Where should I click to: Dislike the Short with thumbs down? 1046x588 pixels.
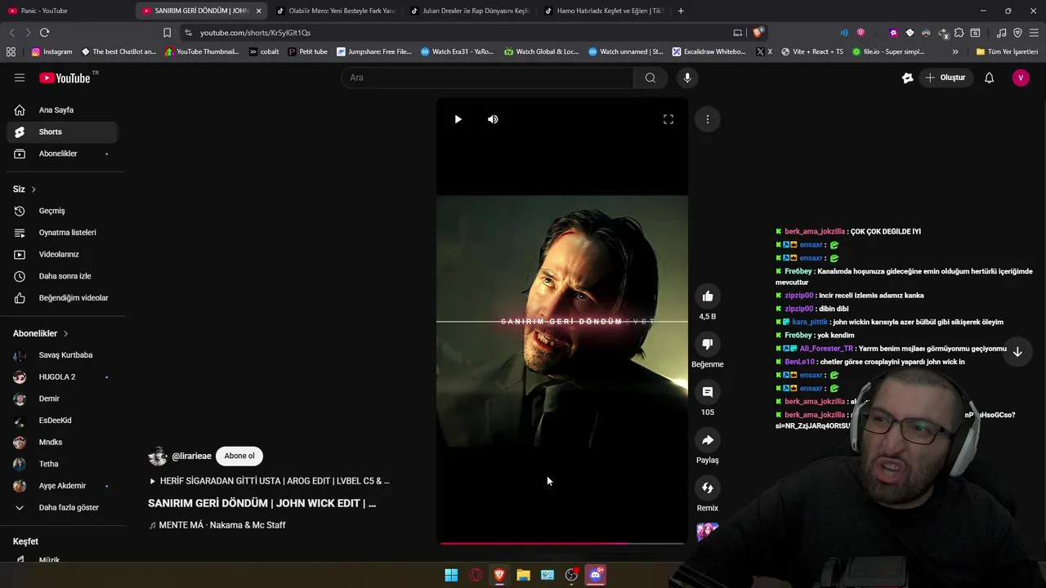708,345
